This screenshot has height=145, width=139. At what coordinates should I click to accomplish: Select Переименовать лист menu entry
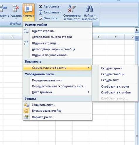47,80
